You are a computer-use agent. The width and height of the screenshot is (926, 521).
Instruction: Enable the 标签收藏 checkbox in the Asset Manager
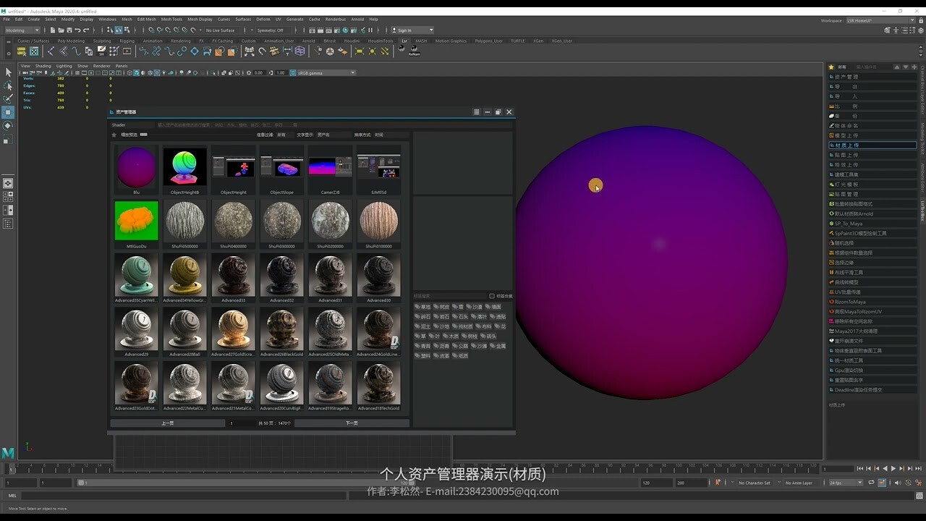point(491,295)
